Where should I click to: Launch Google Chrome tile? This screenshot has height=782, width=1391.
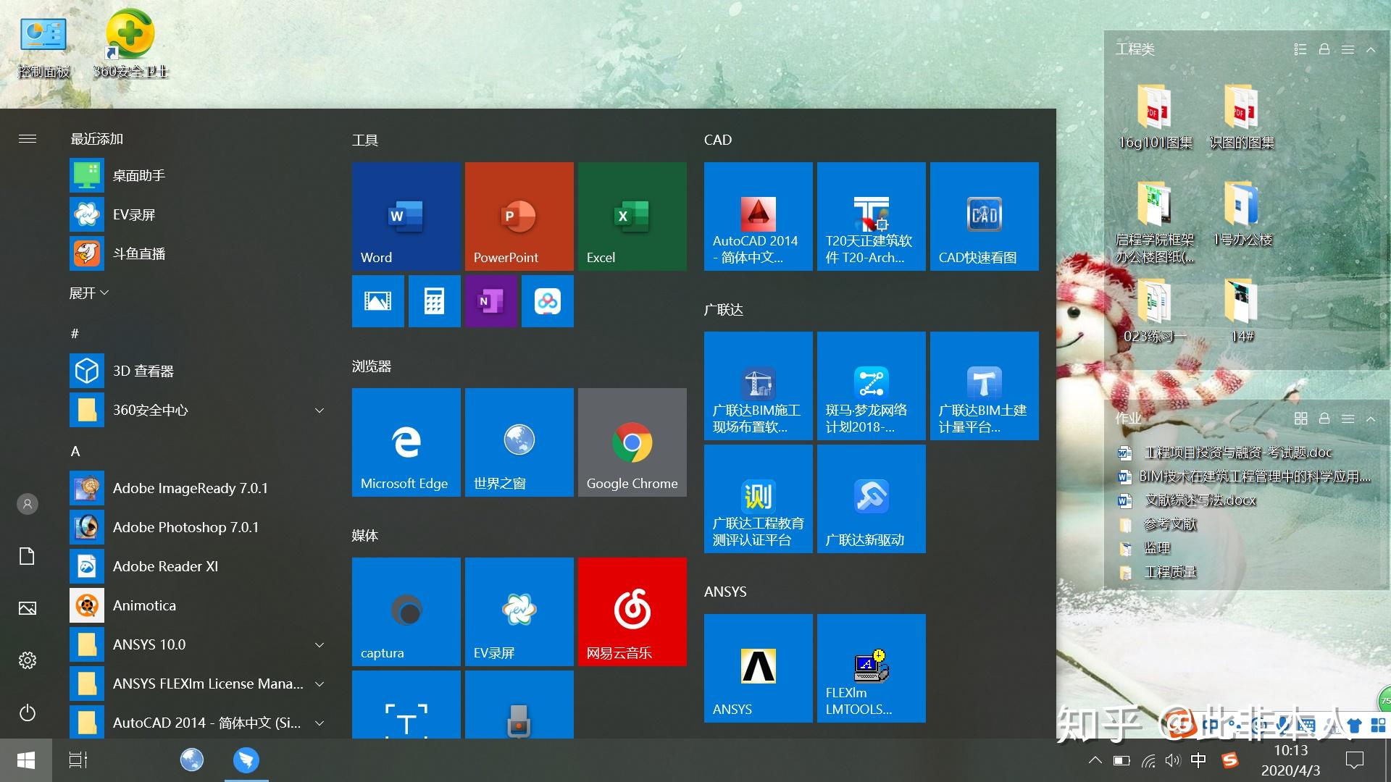(x=632, y=442)
